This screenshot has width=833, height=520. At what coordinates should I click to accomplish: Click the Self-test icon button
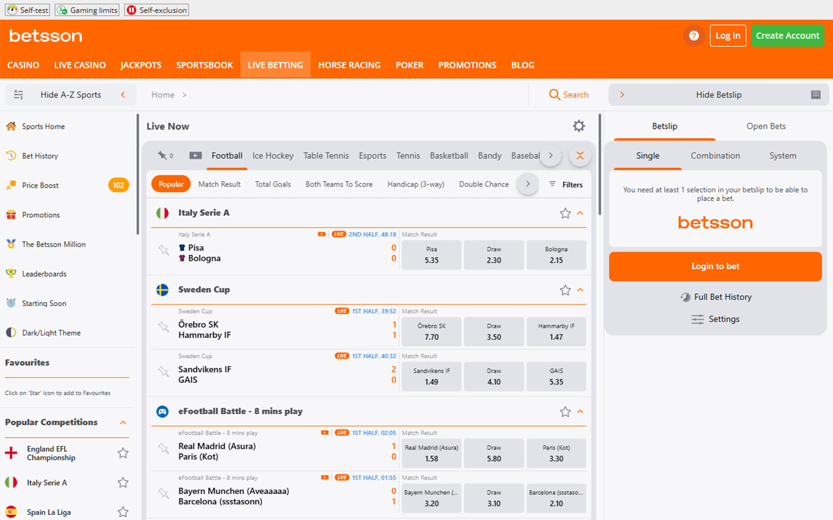(x=28, y=10)
